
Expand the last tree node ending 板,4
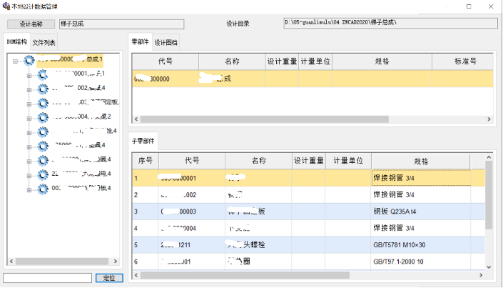click(x=29, y=190)
